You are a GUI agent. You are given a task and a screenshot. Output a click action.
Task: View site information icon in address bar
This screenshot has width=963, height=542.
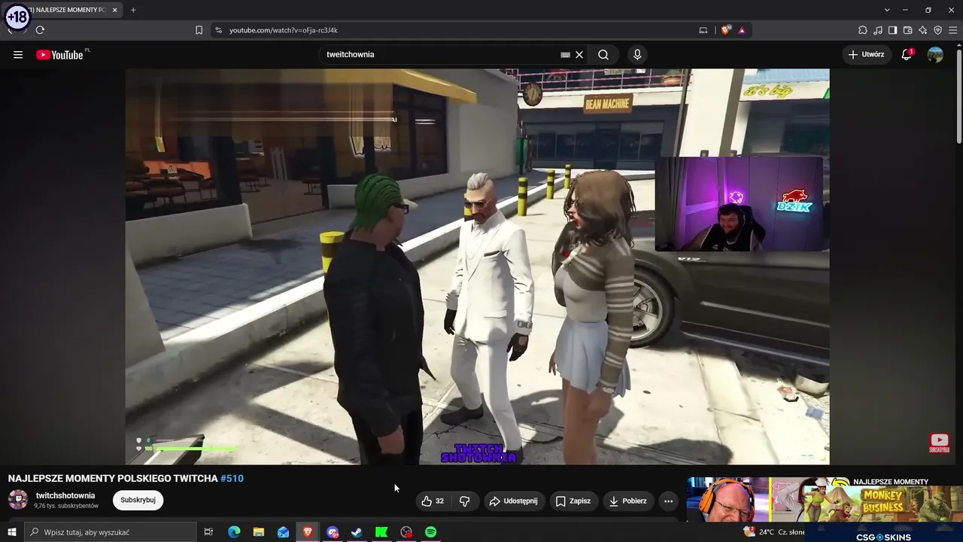pos(218,30)
